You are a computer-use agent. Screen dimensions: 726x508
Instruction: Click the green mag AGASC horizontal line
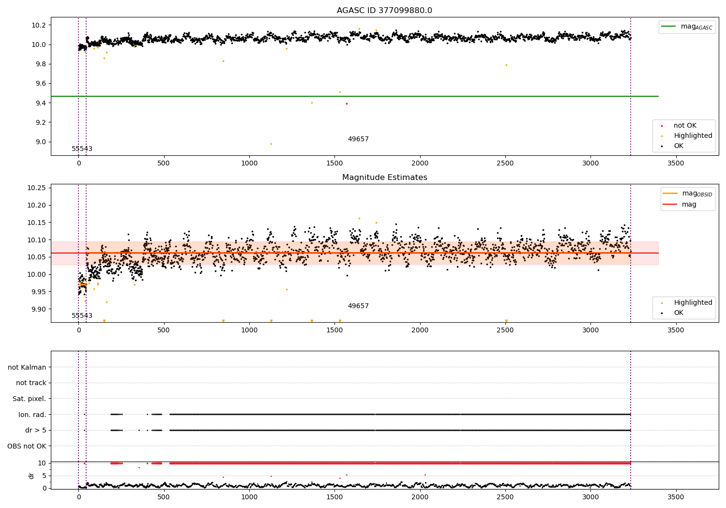point(354,96)
